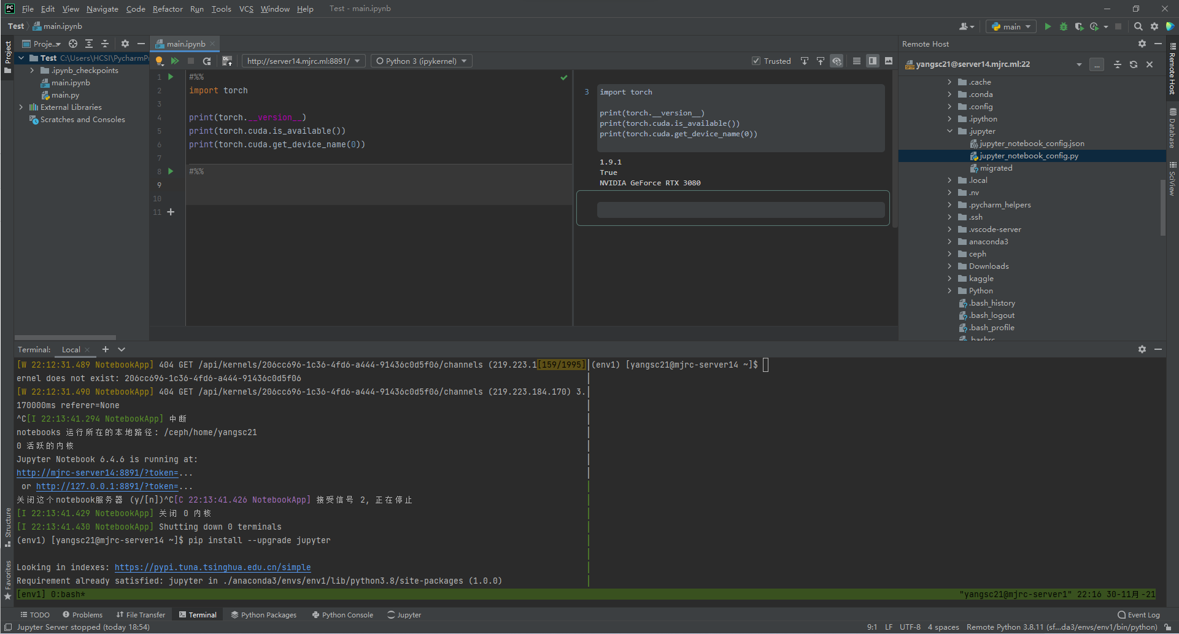Screen dimensions: 1179x634
Task: Start debugging with the bug icon
Action: click(1064, 26)
